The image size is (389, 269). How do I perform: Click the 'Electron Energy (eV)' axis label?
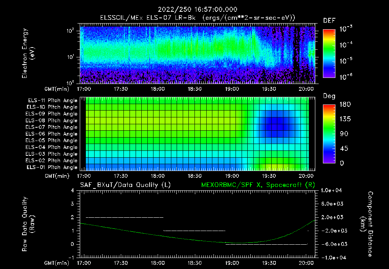28,53
